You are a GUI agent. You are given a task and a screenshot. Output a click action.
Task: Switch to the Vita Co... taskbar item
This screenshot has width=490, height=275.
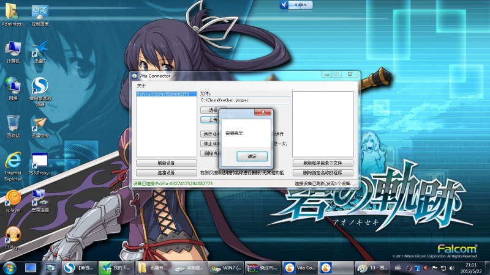pyautogui.click(x=300, y=268)
